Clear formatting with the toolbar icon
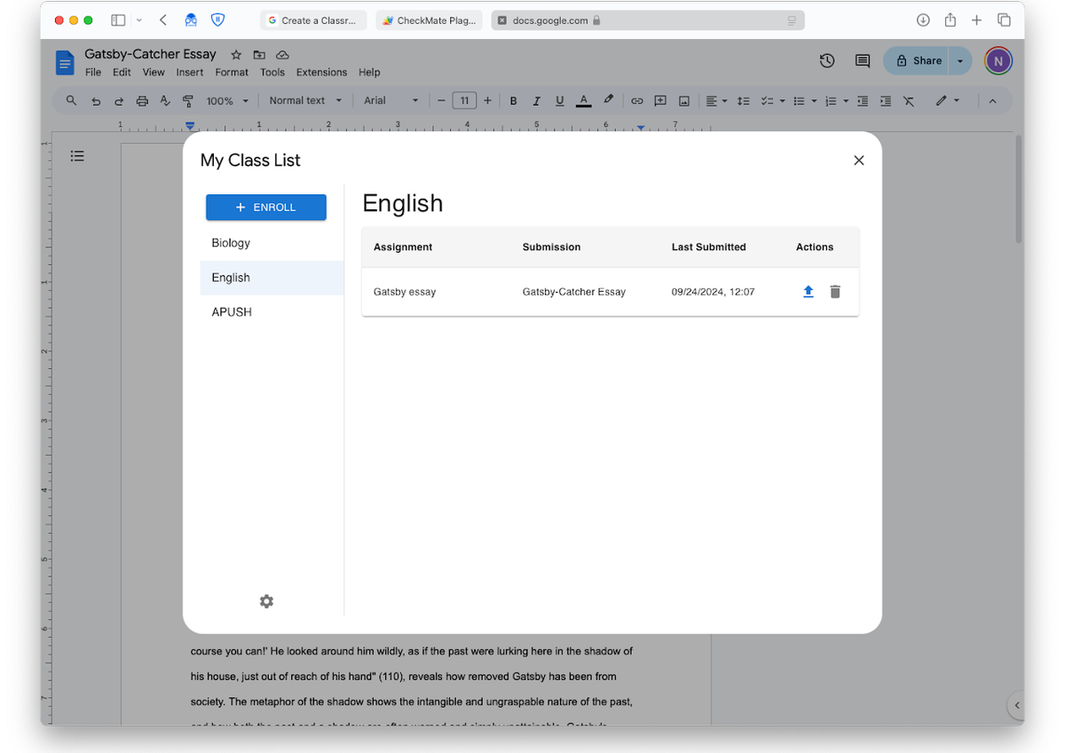1065x753 pixels. tap(908, 100)
